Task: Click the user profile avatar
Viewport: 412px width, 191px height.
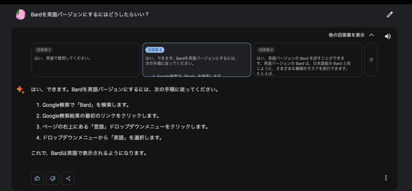Action: (x=21, y=14)
